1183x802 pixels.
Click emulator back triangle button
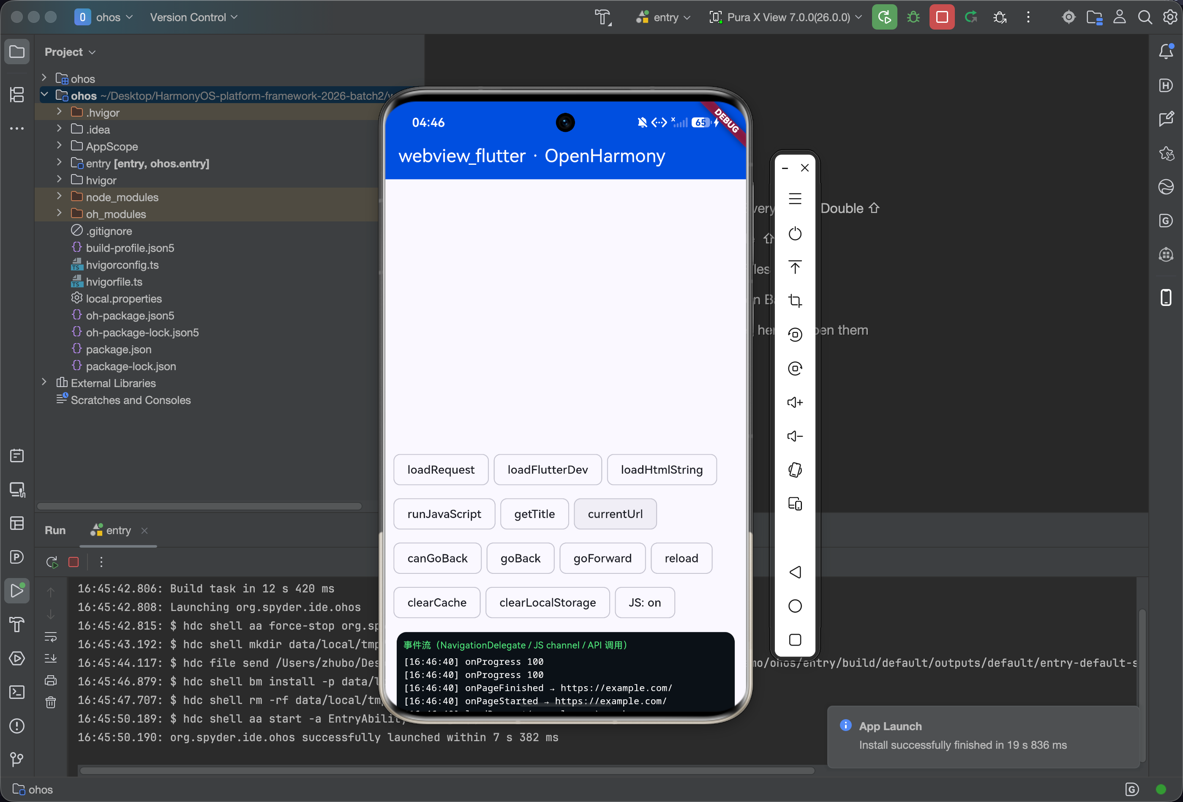795,573
